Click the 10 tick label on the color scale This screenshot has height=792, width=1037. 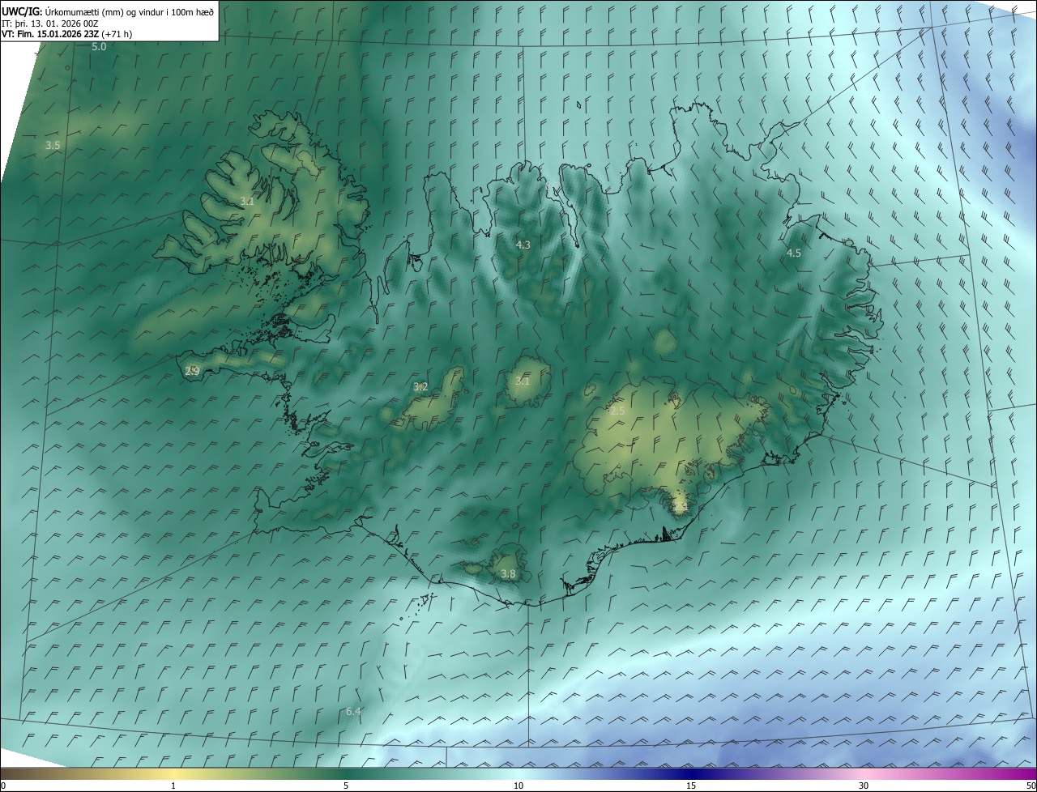click(518, 786)
